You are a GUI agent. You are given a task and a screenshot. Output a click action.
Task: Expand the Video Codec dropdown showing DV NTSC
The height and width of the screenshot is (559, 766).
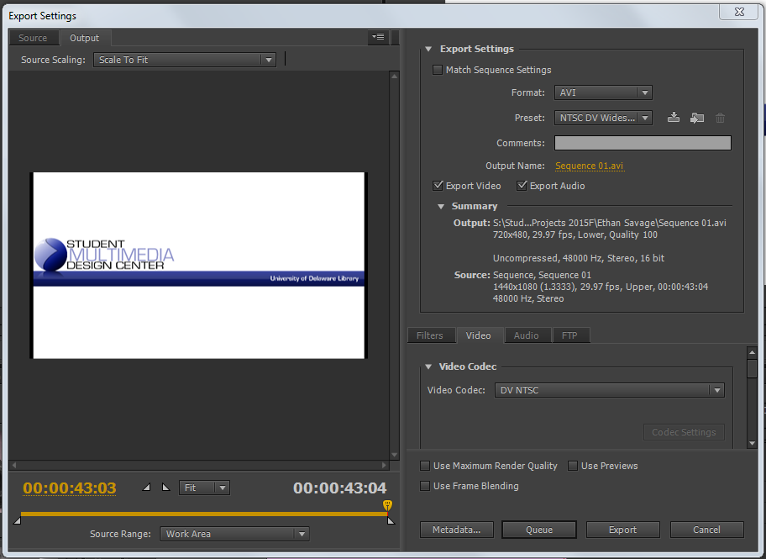(x=609, y=390)
